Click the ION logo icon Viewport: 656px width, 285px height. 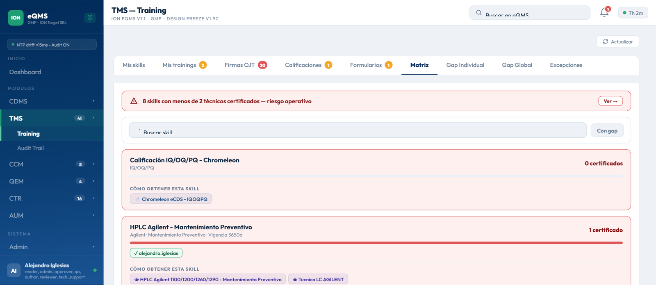(x=16, y=18)
